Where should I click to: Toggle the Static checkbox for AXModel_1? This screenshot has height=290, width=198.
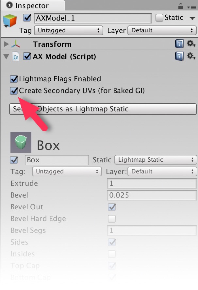coord(159,18)
